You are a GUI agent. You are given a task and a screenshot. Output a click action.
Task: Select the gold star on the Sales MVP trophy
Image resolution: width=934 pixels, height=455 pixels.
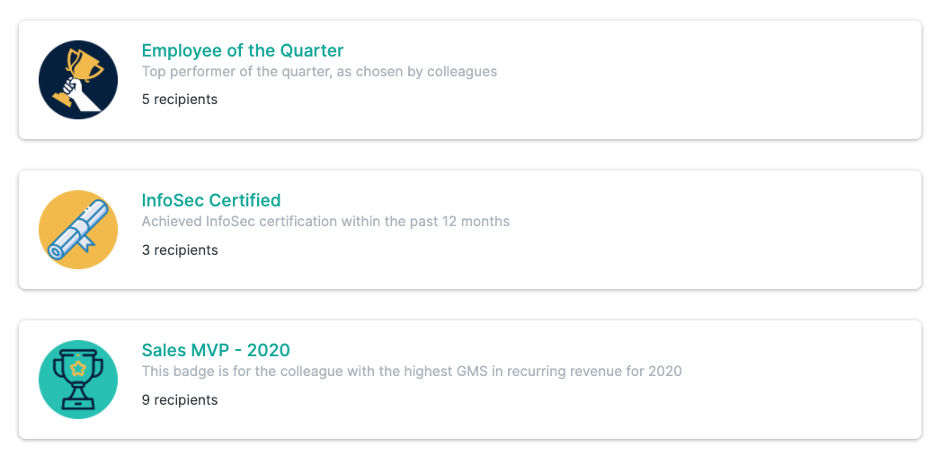(78, 369)
